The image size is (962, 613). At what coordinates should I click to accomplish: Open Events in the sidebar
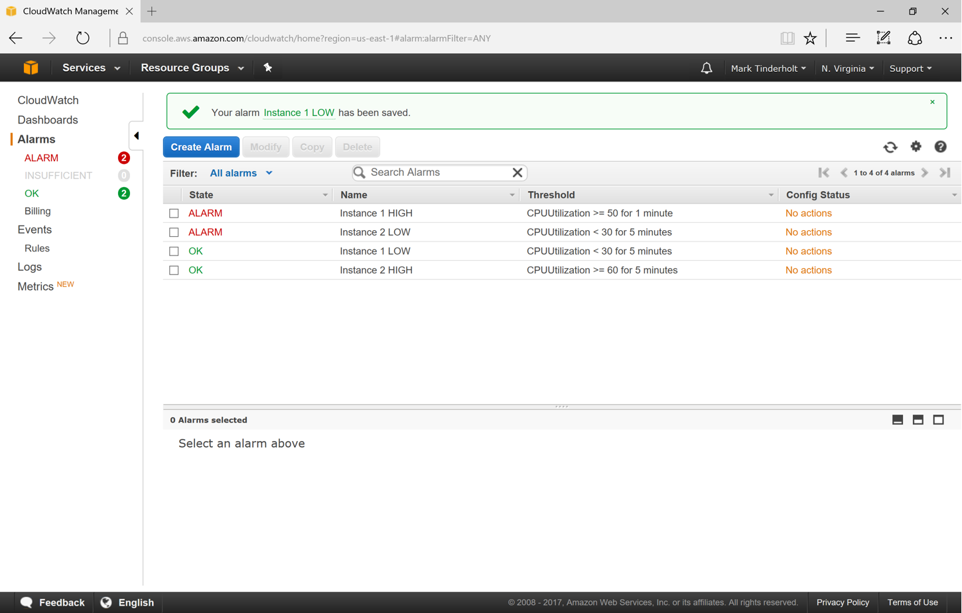(34, 230)
